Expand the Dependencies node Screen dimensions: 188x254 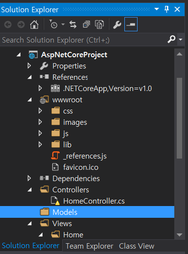29,178
